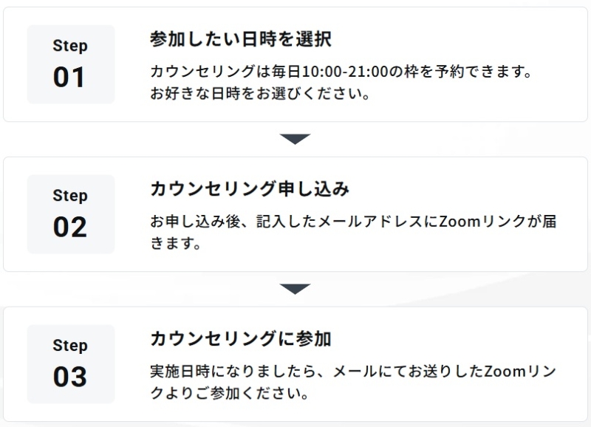Select the heading カウンセリングに参加

pos(240,340)
